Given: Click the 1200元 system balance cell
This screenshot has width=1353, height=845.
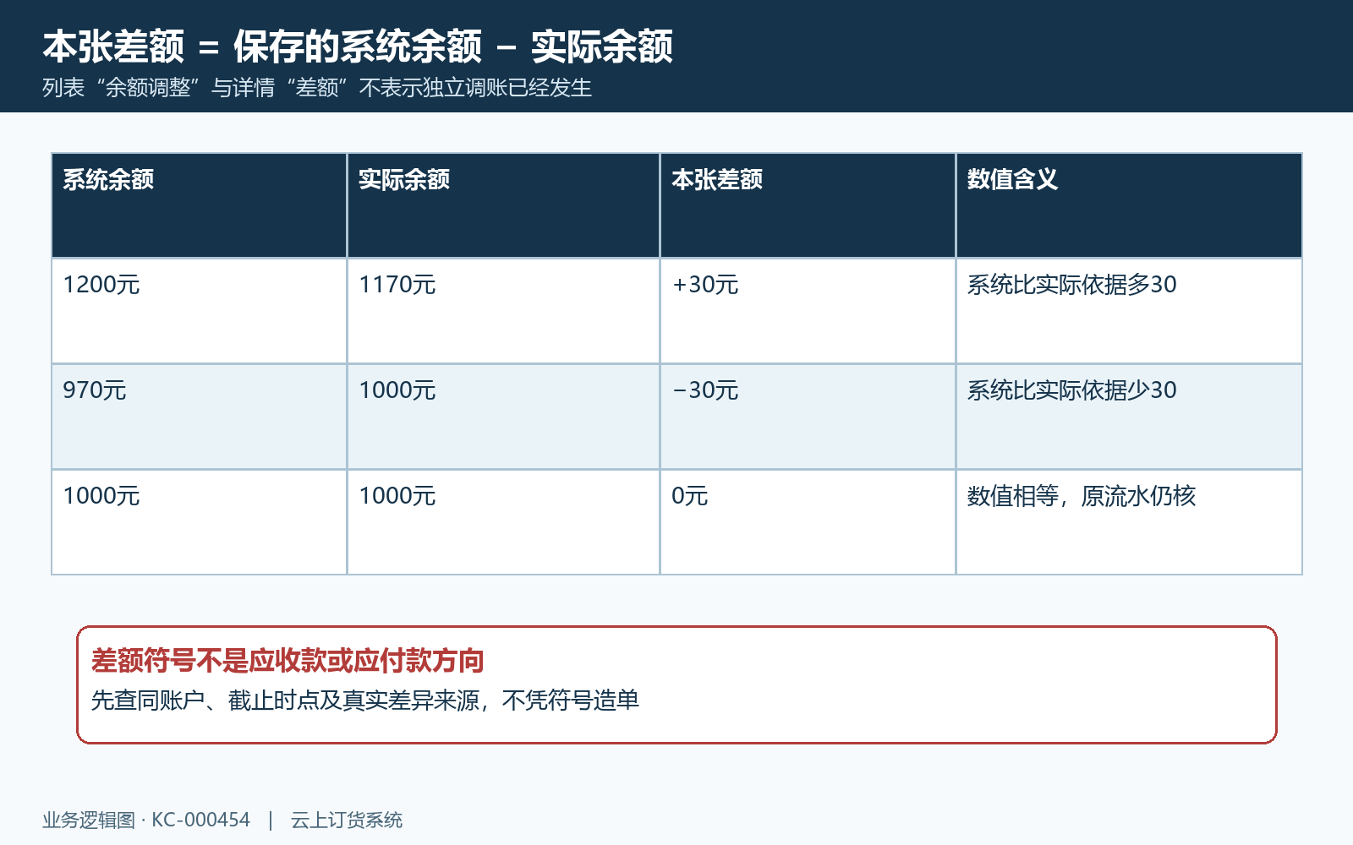Looking at the screenshot, I should pyautogui.click(x=199, y=311).
